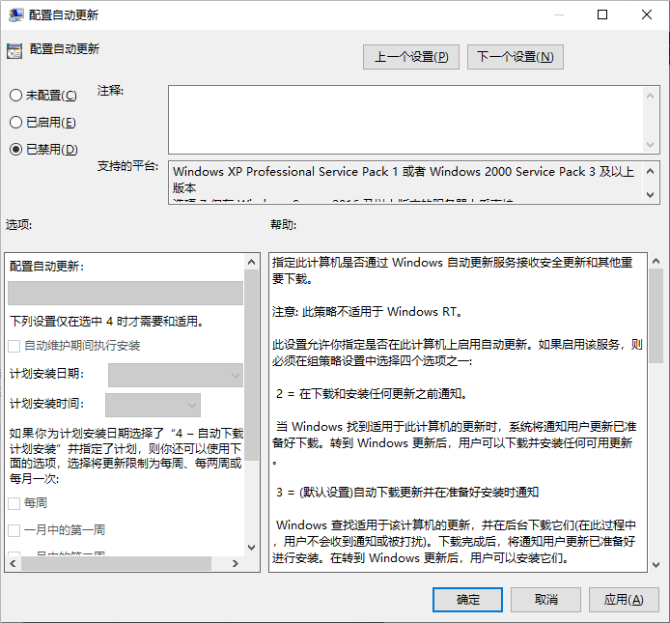Image resolution: width=670 pixels, height=623 pixels.
Task: Click the supported platforms text 'Windows XP Professional Service Pack 1'
Action: tap(286, 172)
